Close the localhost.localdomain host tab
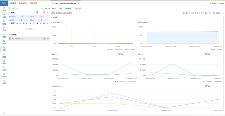Screen dimensions: 225x116 [78, 3]
